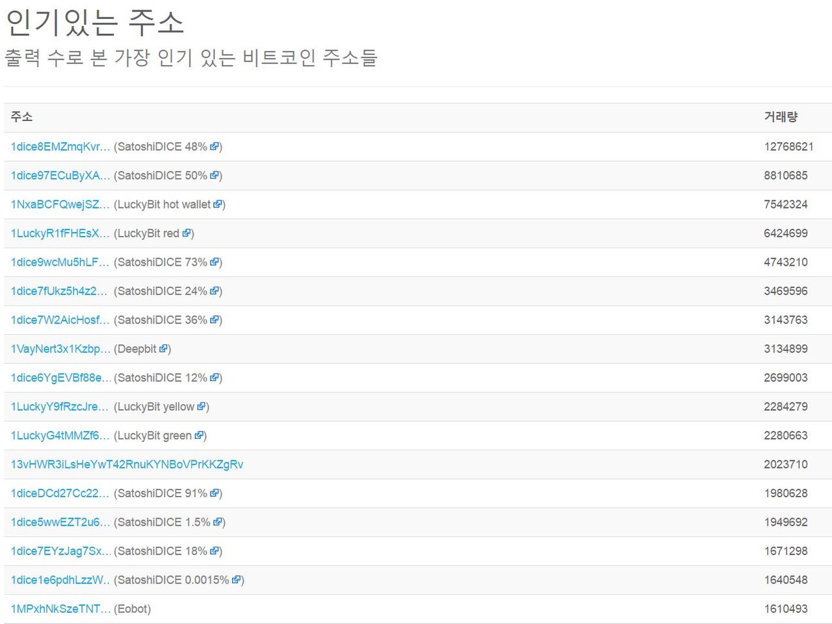Open external link icon beside SatoshiDICE 18%
Viewport: 832px width, 624px height.
pyautogui.click(x=214, y=551)
